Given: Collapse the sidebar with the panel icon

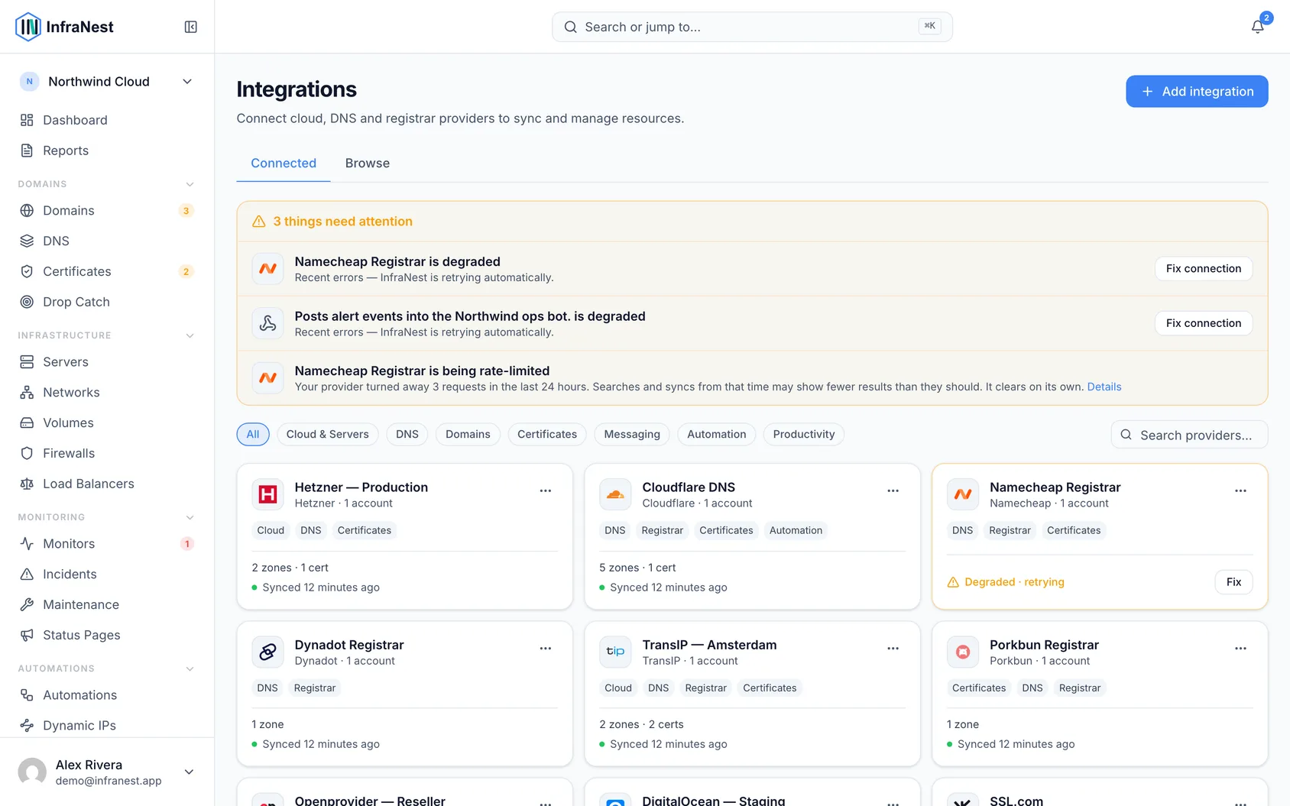Looking at the screenshot, I should coord(191,27).
